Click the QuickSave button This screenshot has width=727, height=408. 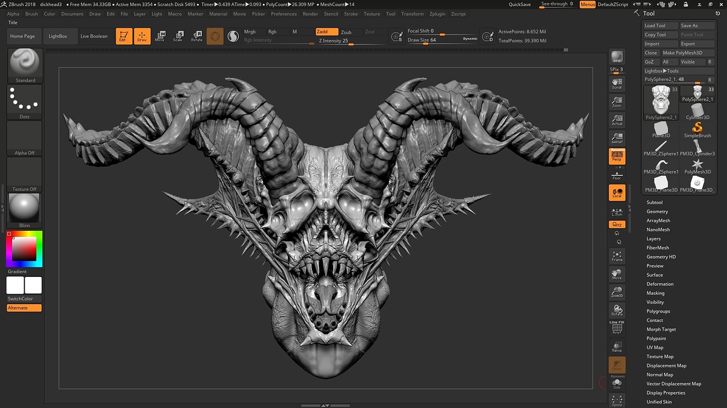pos(520,4)
